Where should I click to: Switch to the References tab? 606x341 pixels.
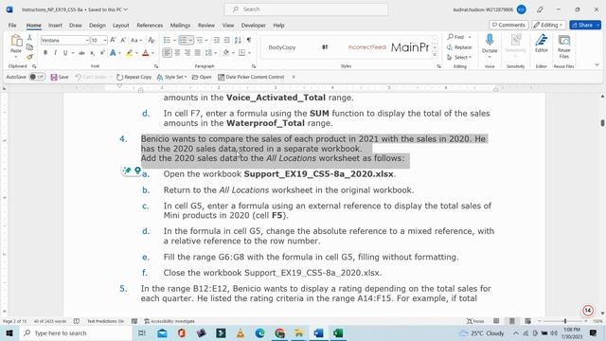[x=150, y=26]
